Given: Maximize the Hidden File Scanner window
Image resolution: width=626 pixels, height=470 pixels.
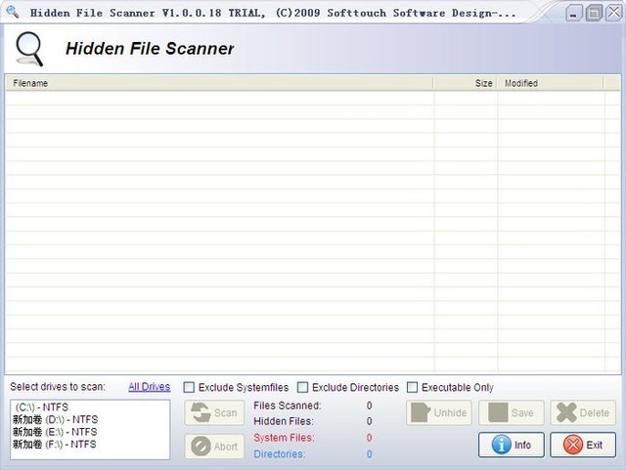Looking at the screenshot, I should [594, 13].
